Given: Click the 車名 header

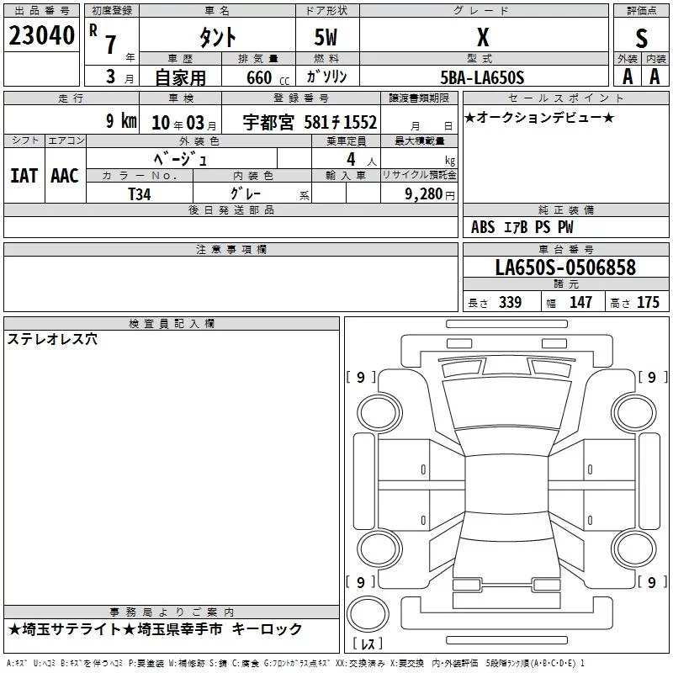Looking at the screenshot, I should coord(217,11).
